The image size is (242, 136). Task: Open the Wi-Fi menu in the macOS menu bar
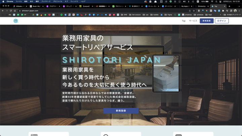(212, 2)
